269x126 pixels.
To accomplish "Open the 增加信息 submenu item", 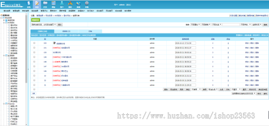I will (7, 11).
